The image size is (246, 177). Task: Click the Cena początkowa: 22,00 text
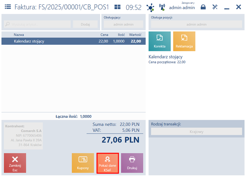tap(167, 62)
